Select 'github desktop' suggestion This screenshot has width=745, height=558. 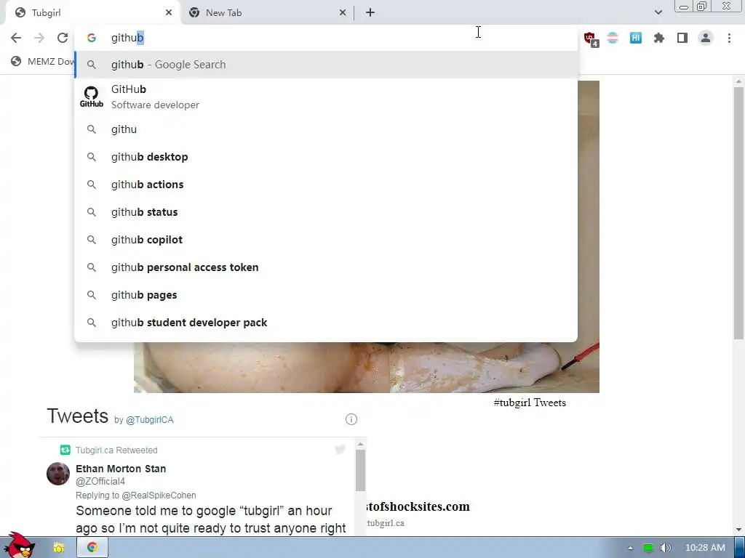[326, 157]
